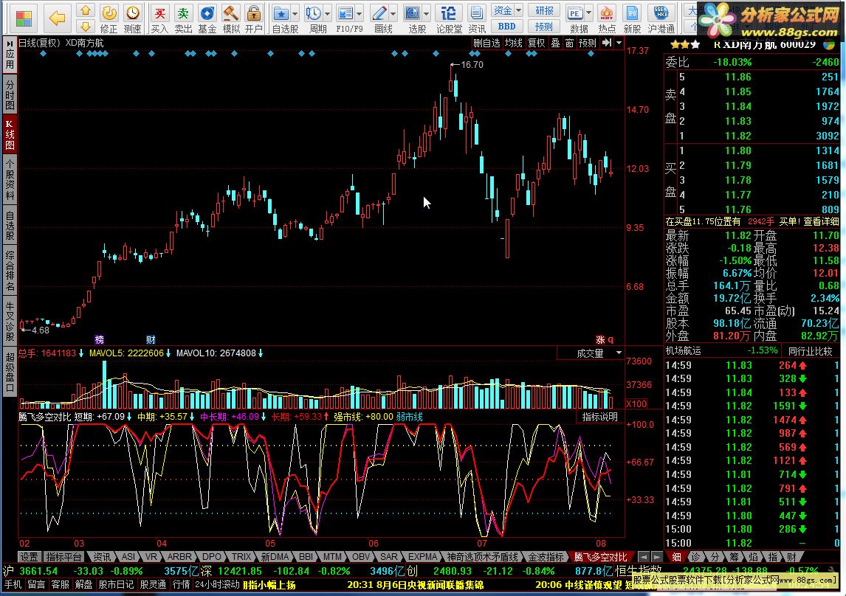Open the 指标平台 button
Screen dimensions: 846x596
[x=63, y=557]
